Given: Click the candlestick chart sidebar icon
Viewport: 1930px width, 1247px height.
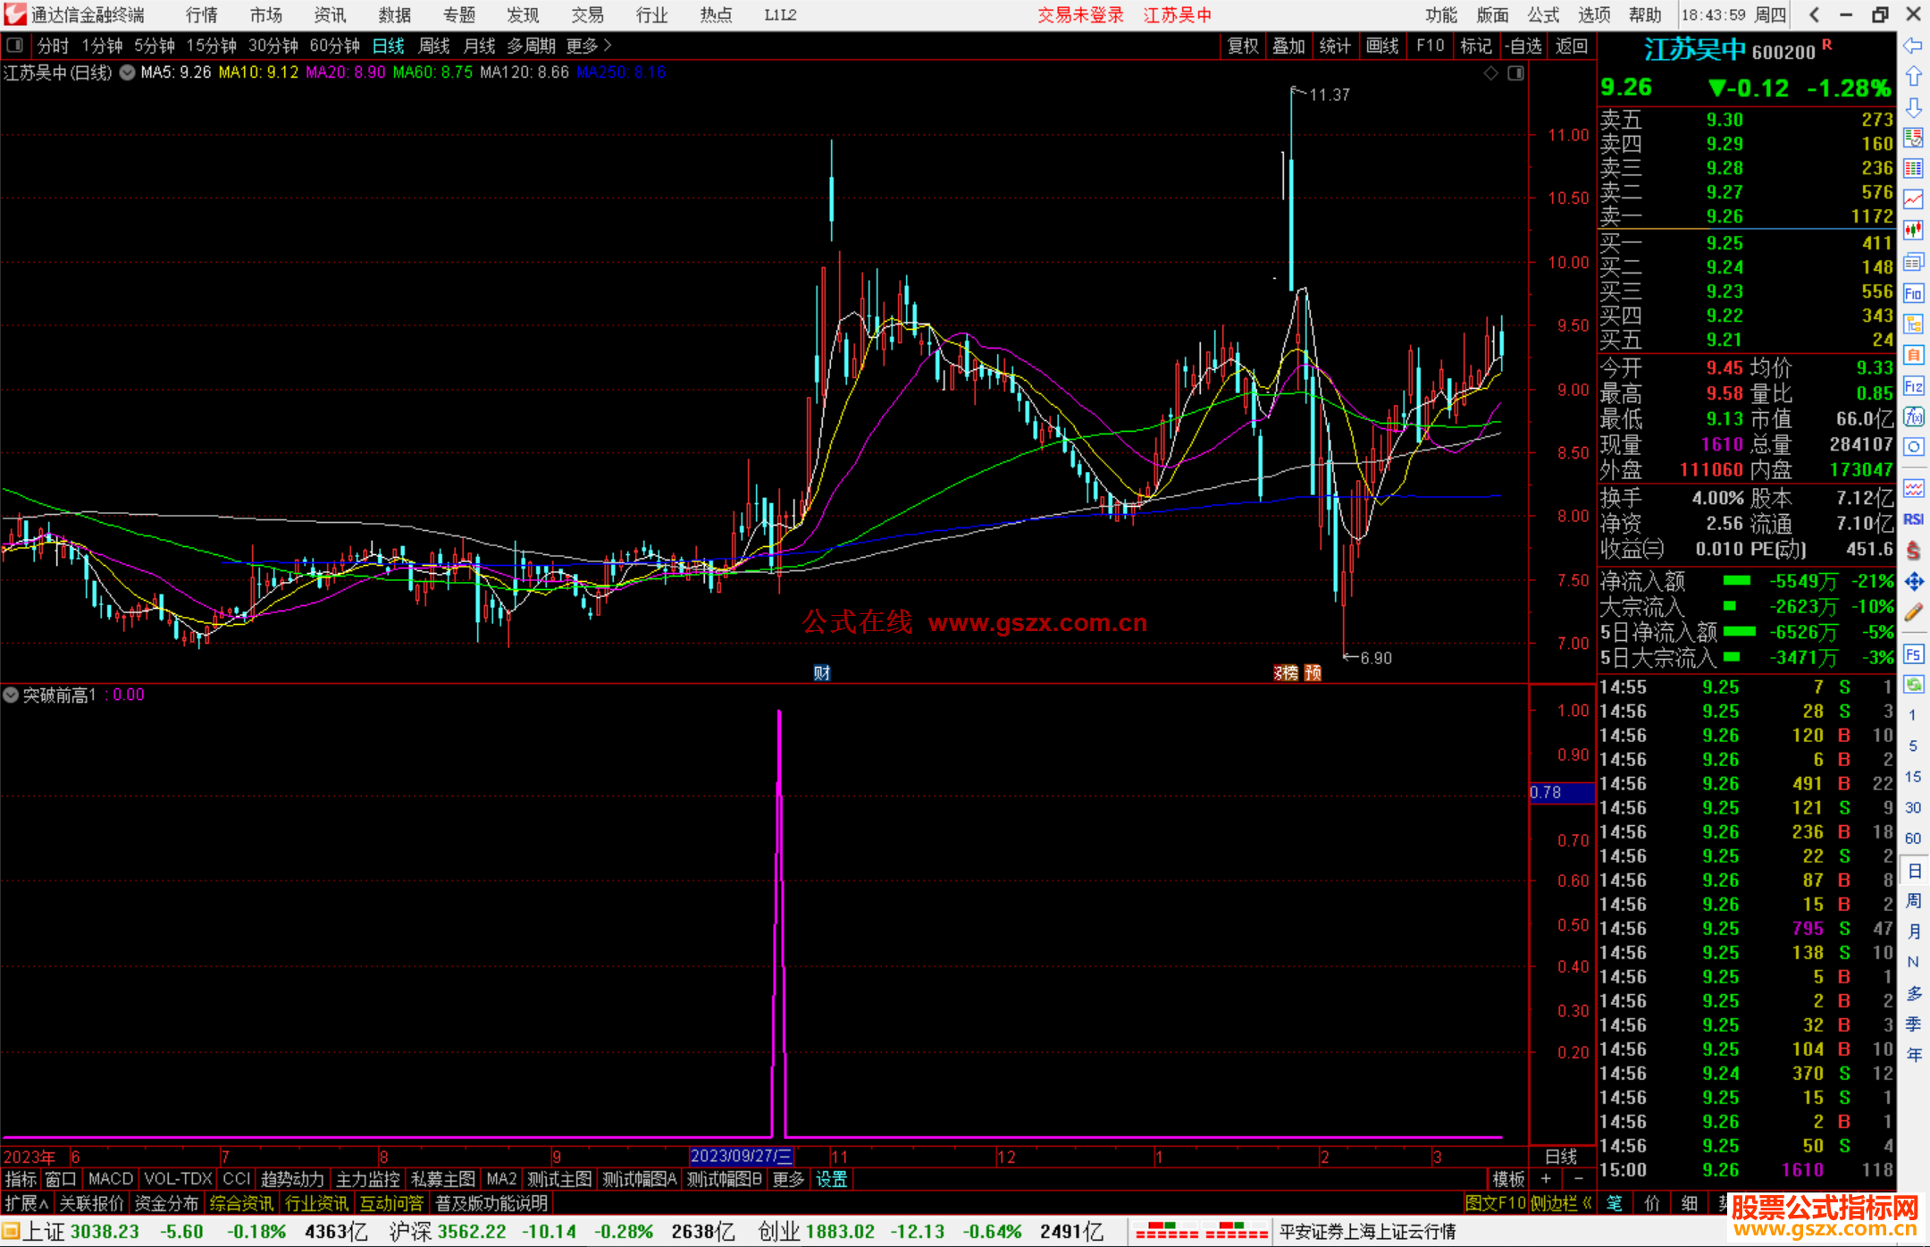Looking at the screenshot, I should point(1913,231).
